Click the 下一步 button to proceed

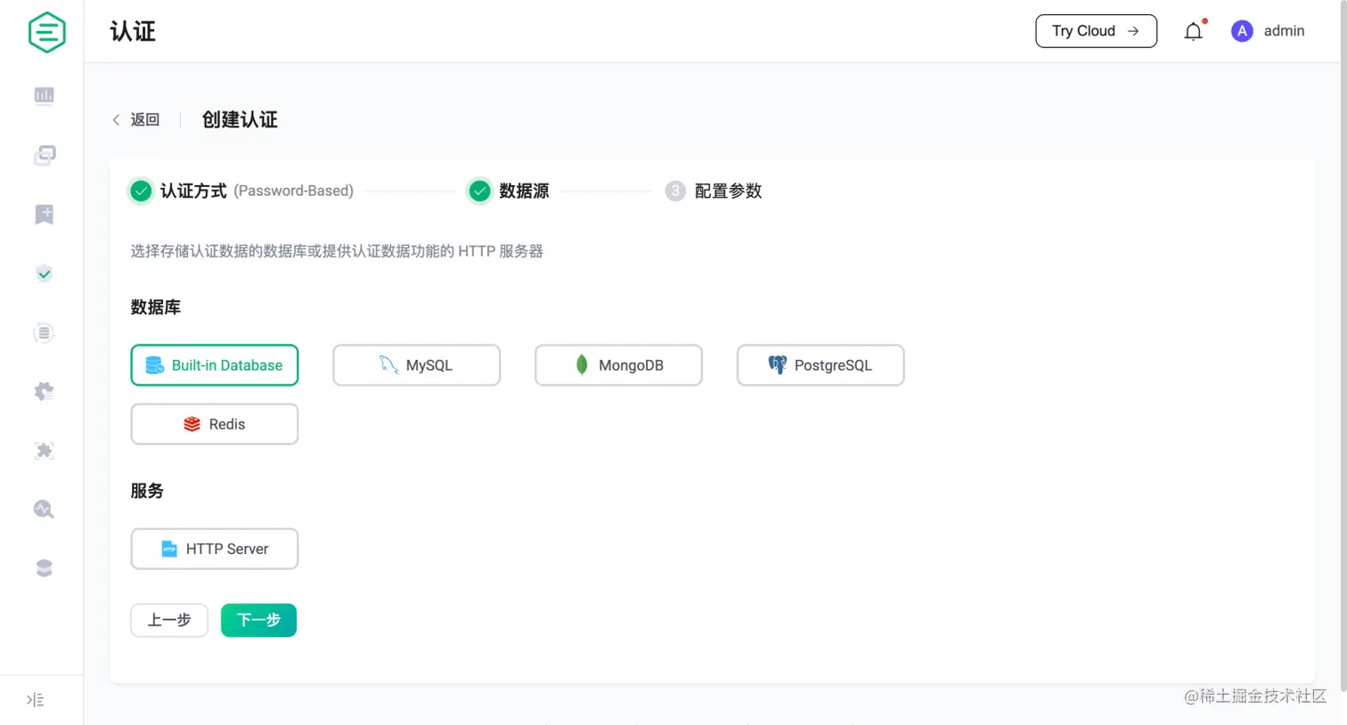point(258,620)
